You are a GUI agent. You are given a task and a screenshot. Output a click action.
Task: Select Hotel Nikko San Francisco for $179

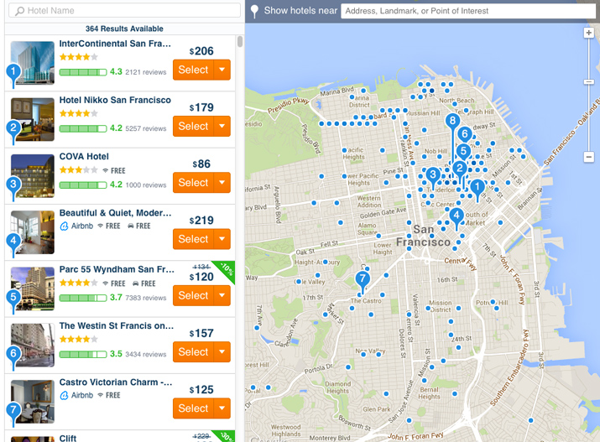pos(193,126)
